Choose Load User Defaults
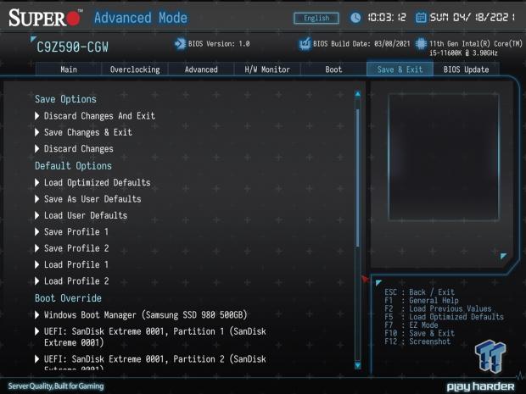The height and width of the screenshot is (394, 526). (81, 215)
